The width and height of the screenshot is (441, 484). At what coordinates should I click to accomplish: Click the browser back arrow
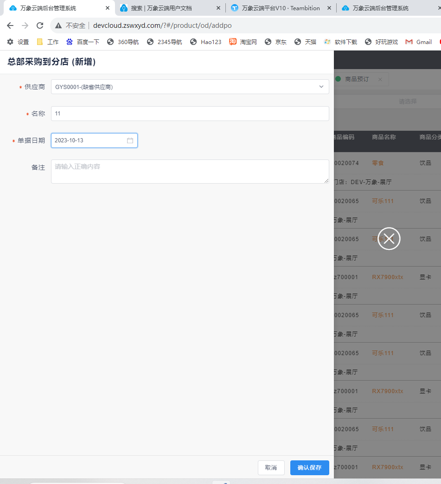click(10, 25)
